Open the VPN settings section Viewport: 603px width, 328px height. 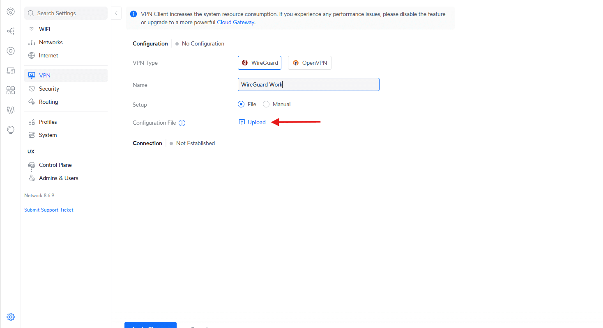[x=66, y=75]
